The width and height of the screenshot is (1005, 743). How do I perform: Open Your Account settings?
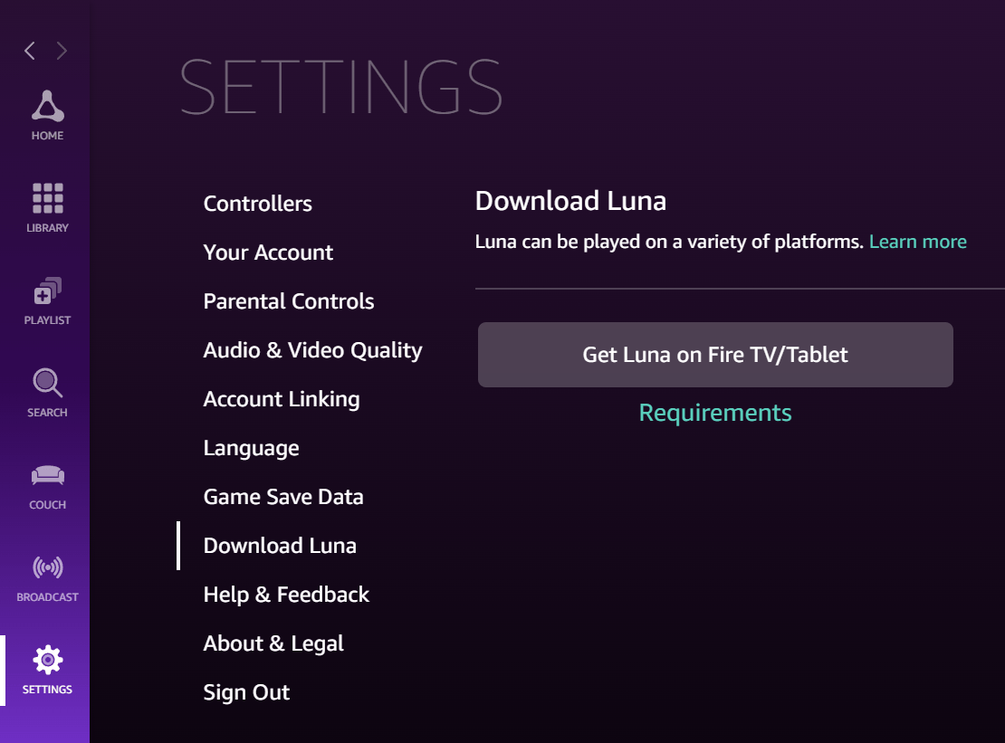coord(268,252)
